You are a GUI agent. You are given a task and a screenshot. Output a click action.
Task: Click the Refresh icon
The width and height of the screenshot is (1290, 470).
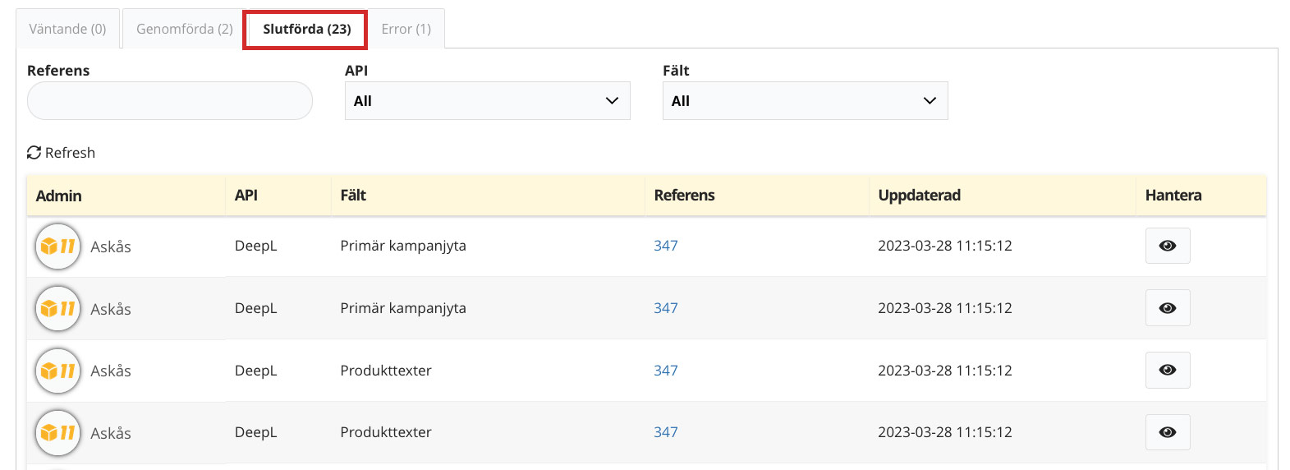point(34,153)
